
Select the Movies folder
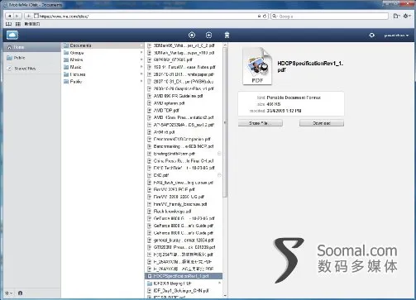tap(103, 60)
